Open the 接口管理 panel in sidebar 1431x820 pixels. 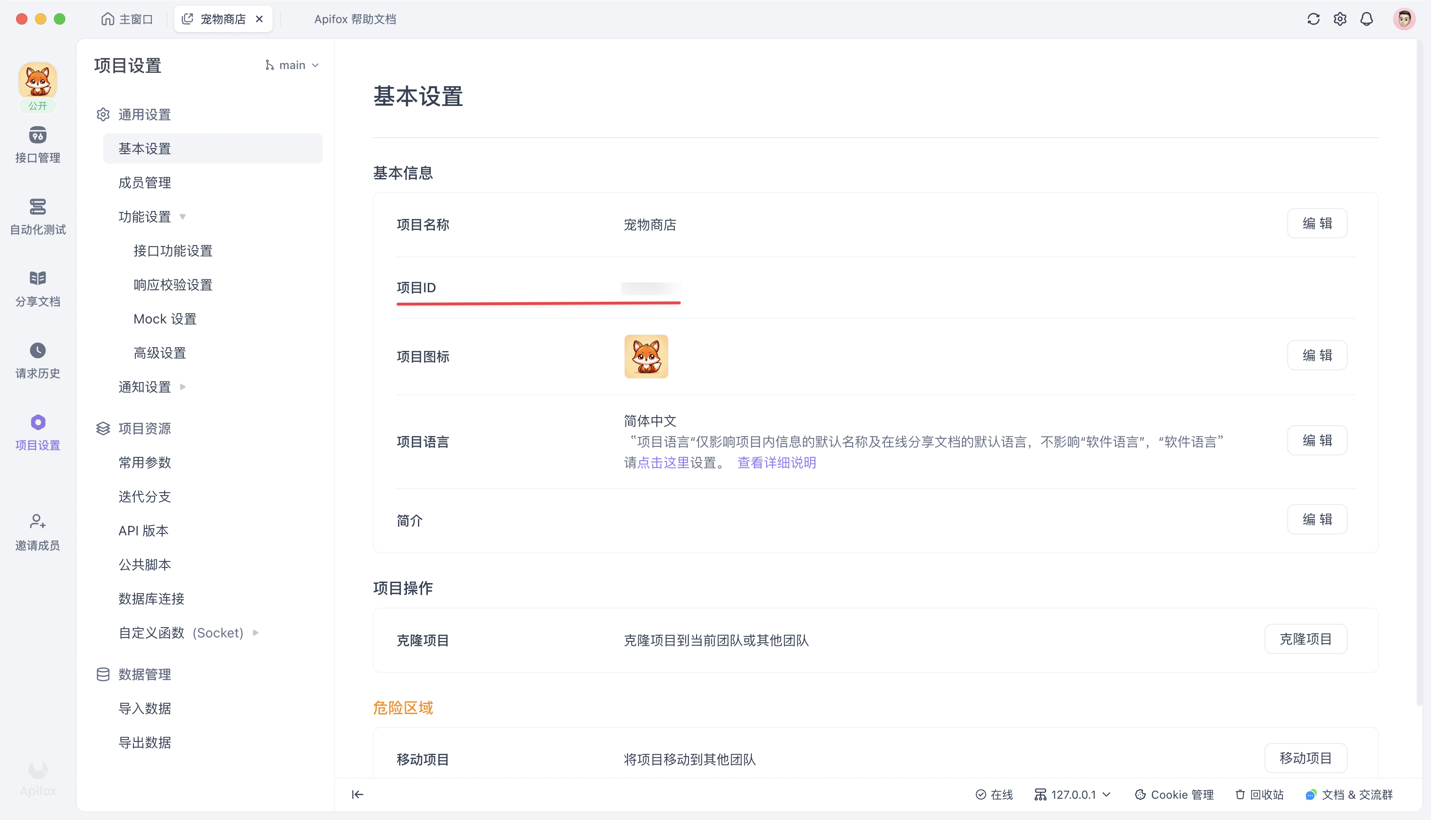point(37,144)
